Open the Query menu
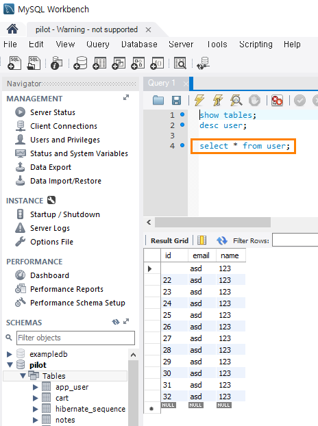This screenshot has height=426, width=318. click(x=98, y=44)
